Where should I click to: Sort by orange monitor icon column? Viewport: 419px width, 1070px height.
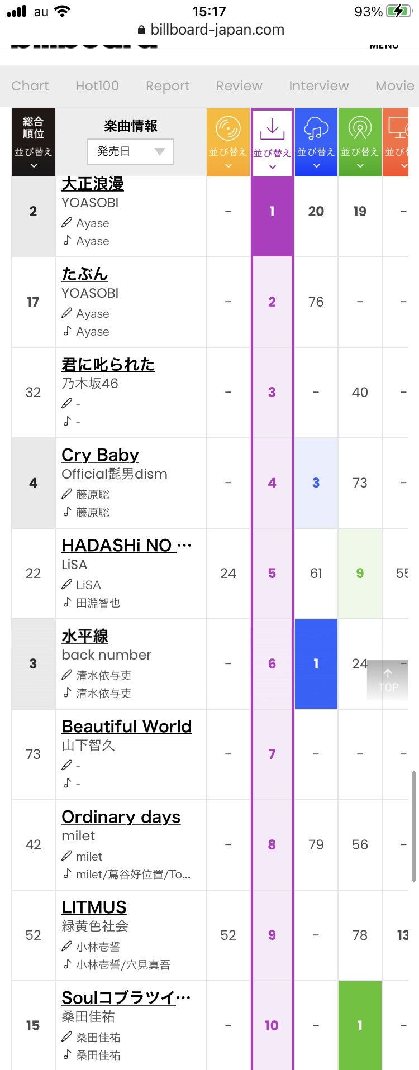396,142
